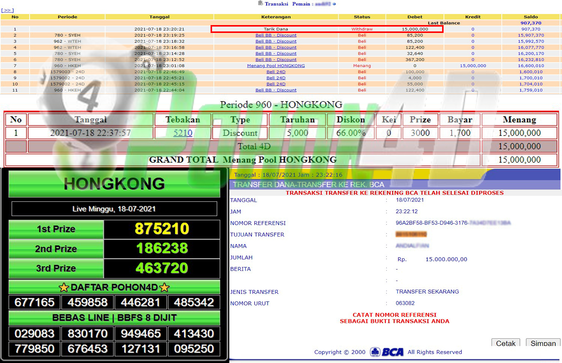Click the Simpan button
This screenshot has height=363, width=562.
click(x=543, y=343)
